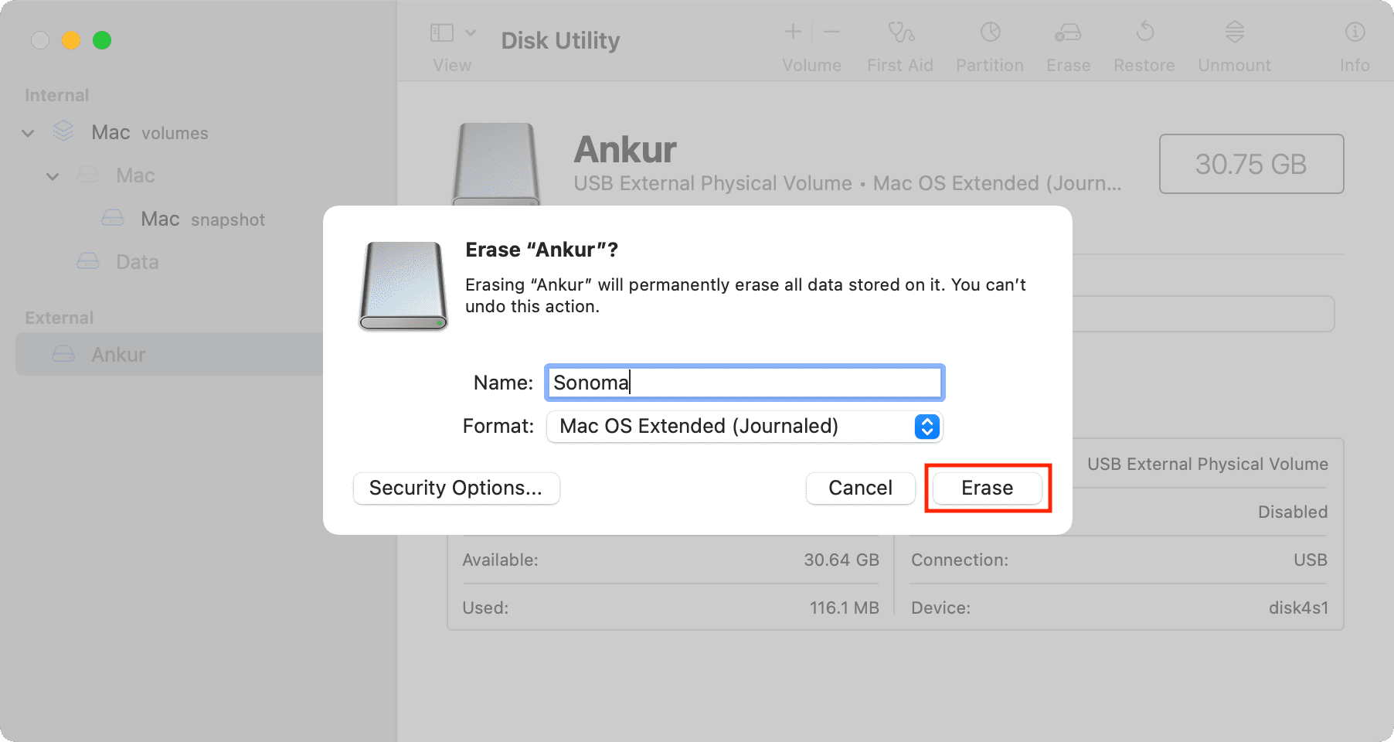Cancel the erase dialog
The image size is (1394, 742).
(860, 488)
